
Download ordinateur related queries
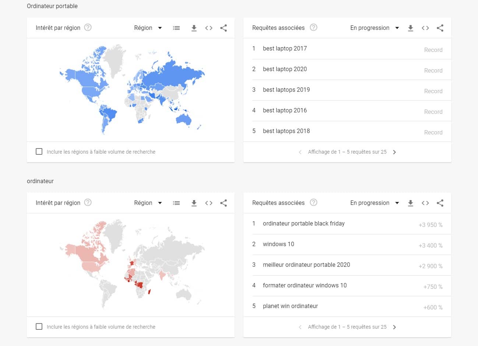411,203
